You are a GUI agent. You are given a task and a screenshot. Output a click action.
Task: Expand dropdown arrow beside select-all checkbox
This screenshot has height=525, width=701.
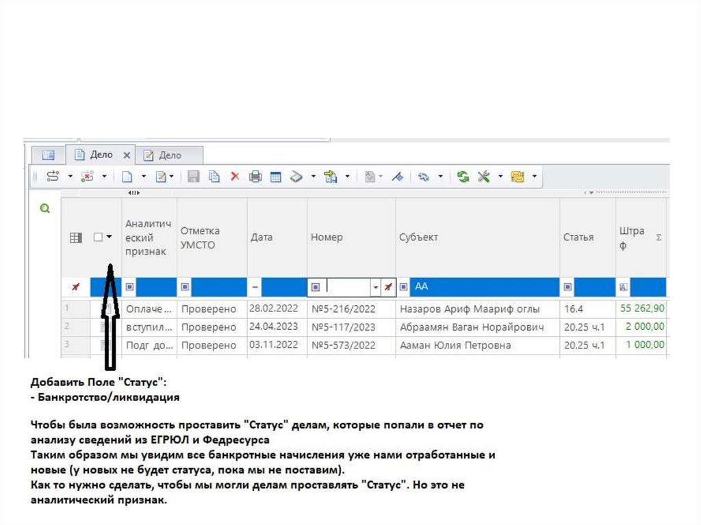(x=110, y=237)
